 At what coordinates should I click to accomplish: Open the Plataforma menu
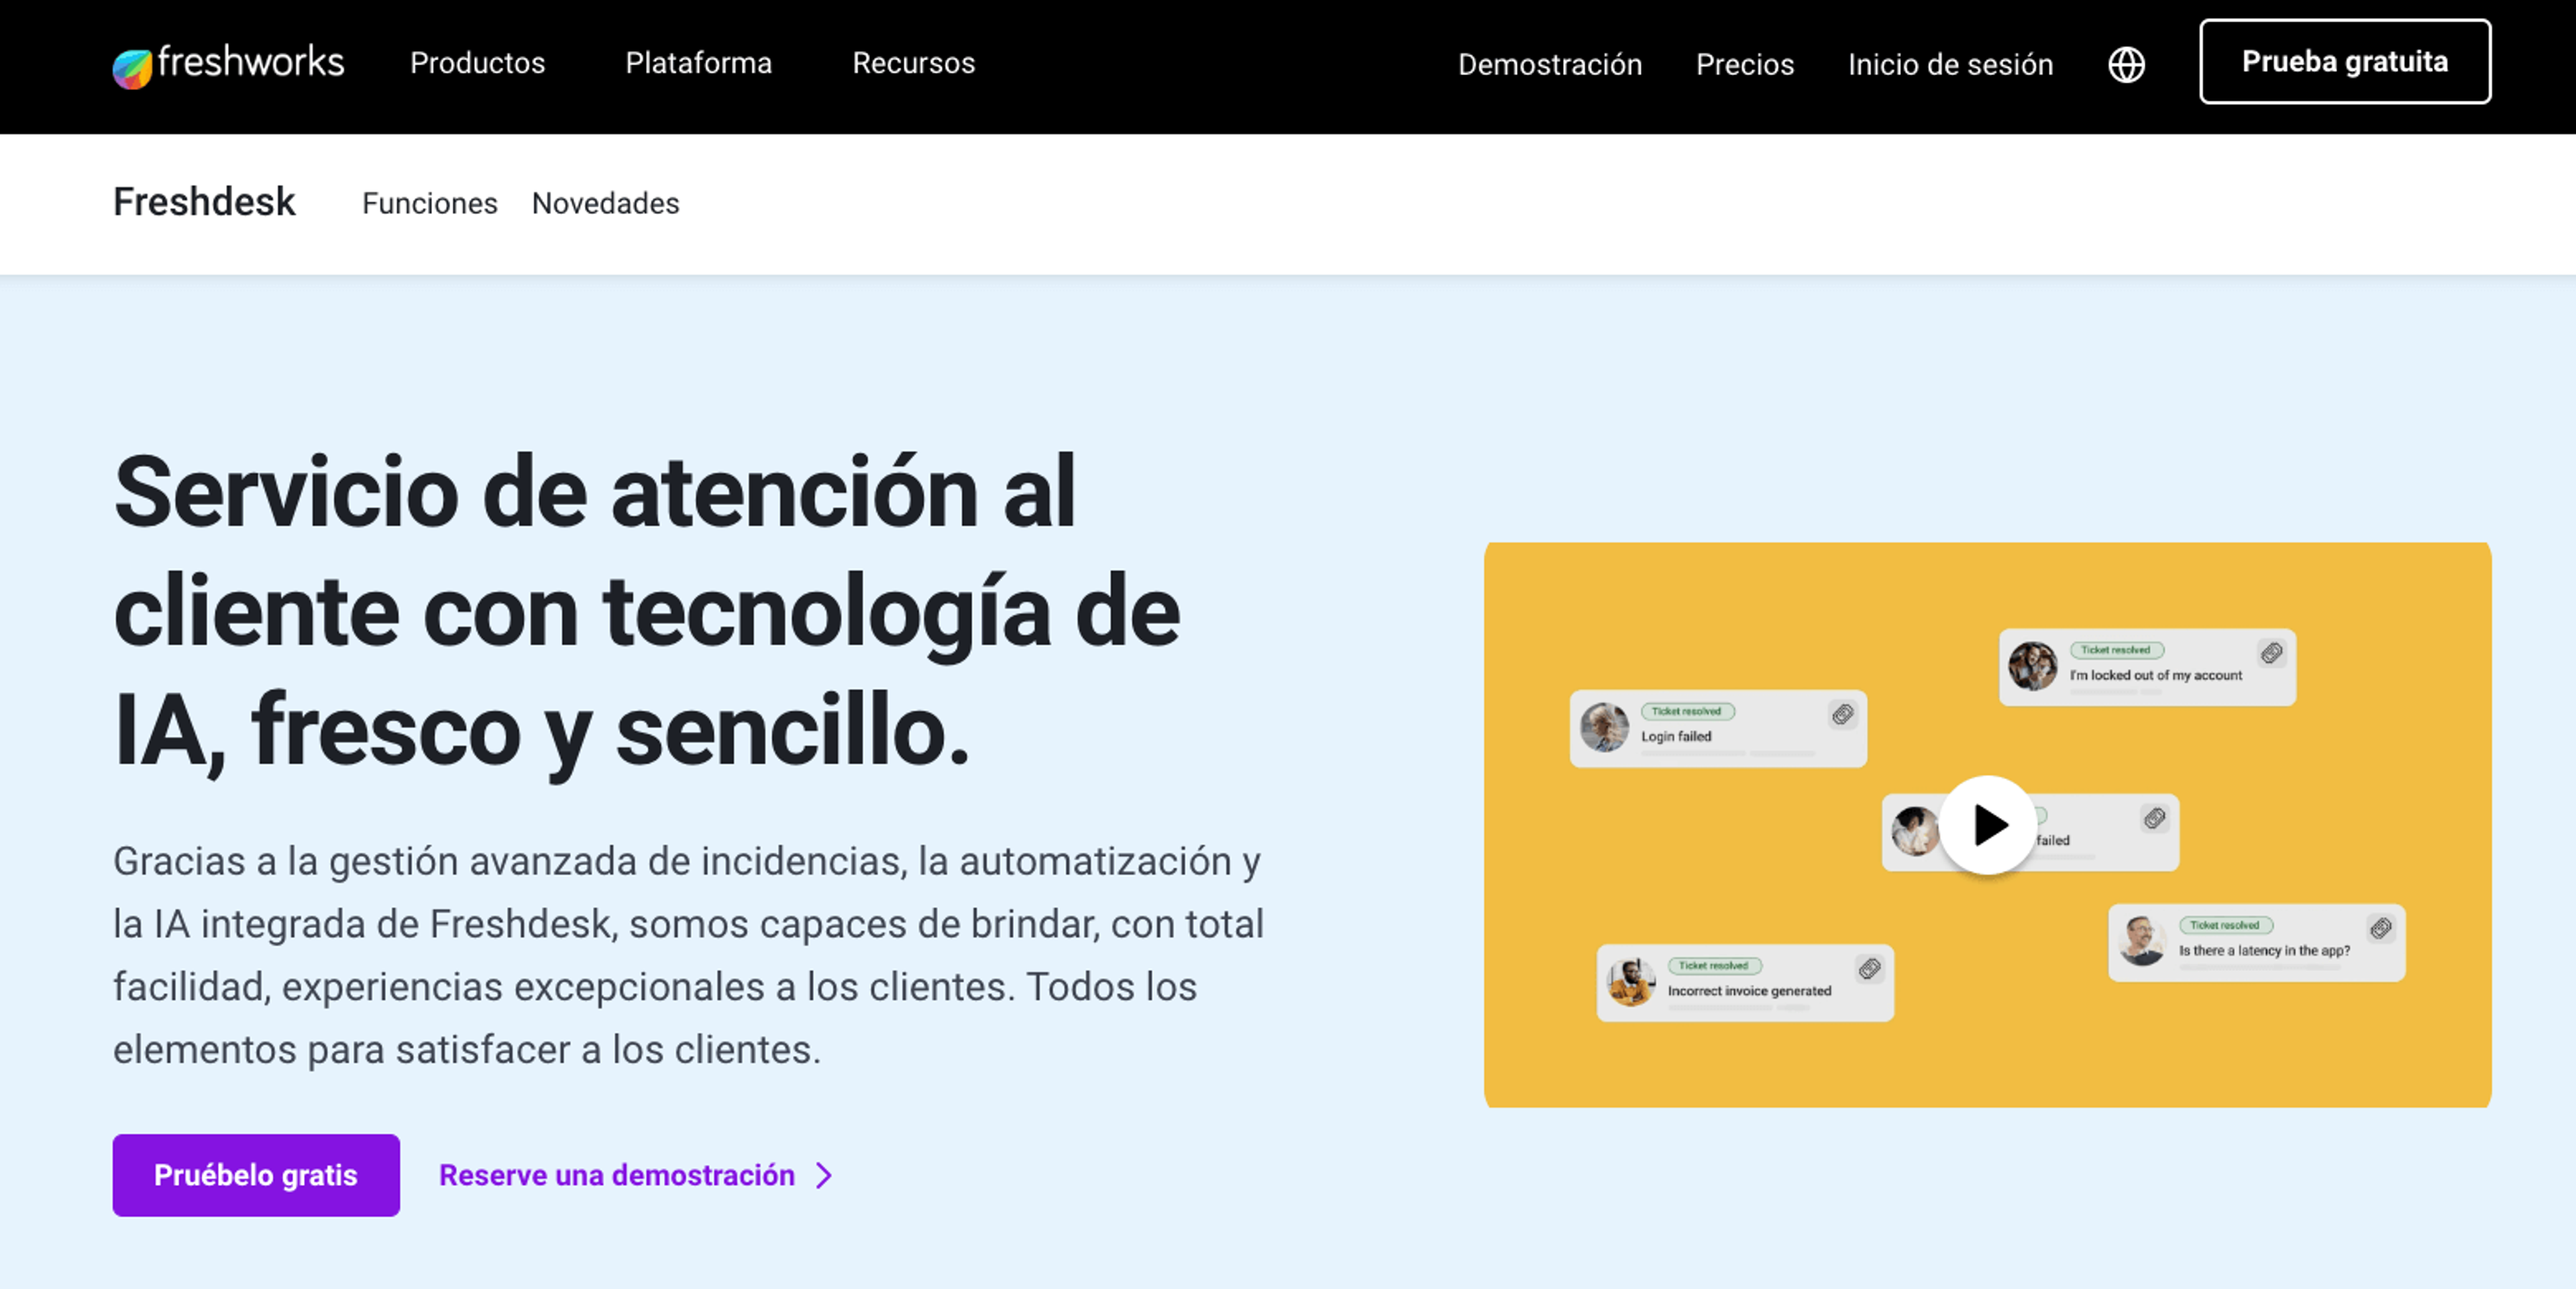click(x=698, y=63)
